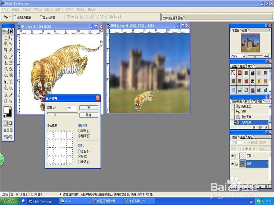Viewport: 274px width, 205px height.
Task: Select the Path Selection arrow tool
Action: coord(5,82)
